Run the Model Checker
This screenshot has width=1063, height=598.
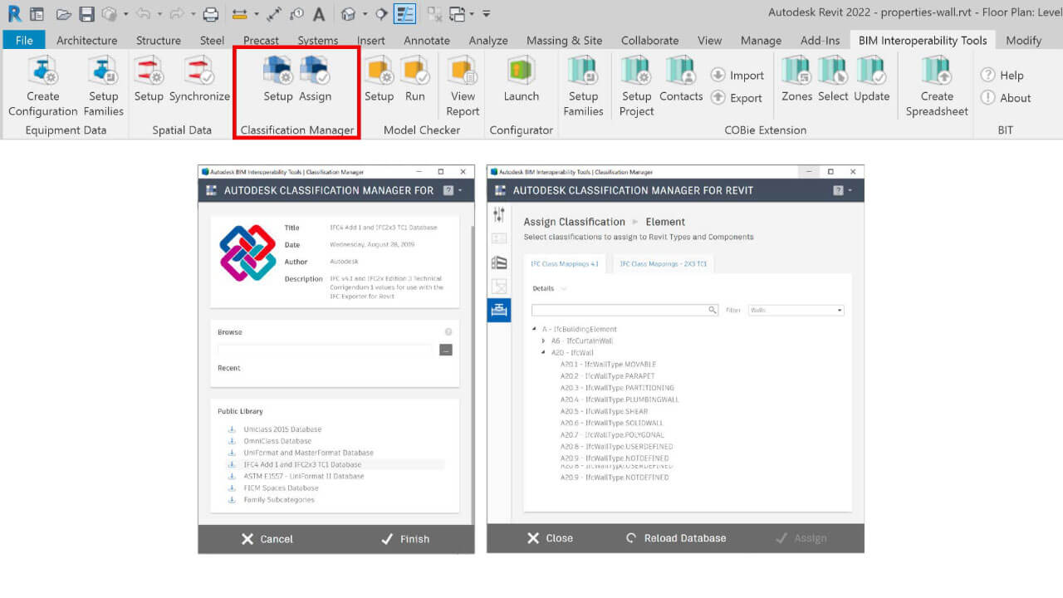tap(414, 80)
